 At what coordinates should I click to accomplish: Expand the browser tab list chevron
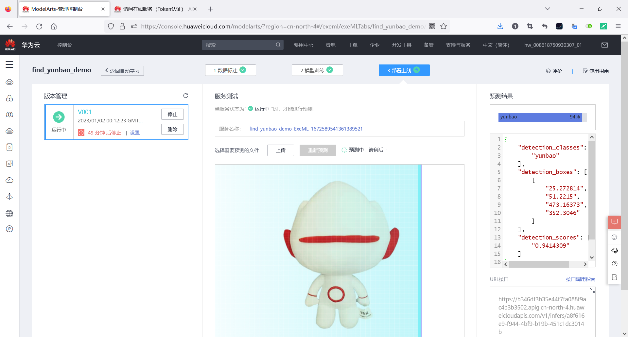548,9
